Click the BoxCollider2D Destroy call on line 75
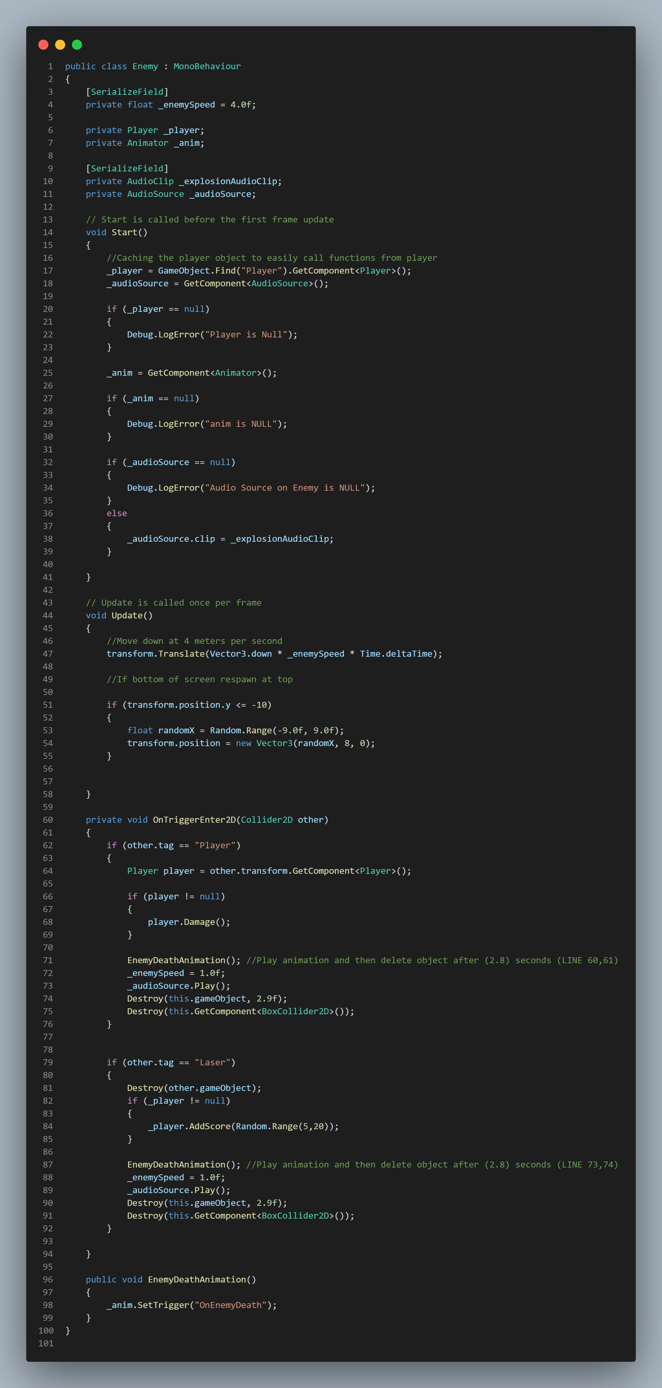This screenshot has width=662, height=1388. point(241,1011)
